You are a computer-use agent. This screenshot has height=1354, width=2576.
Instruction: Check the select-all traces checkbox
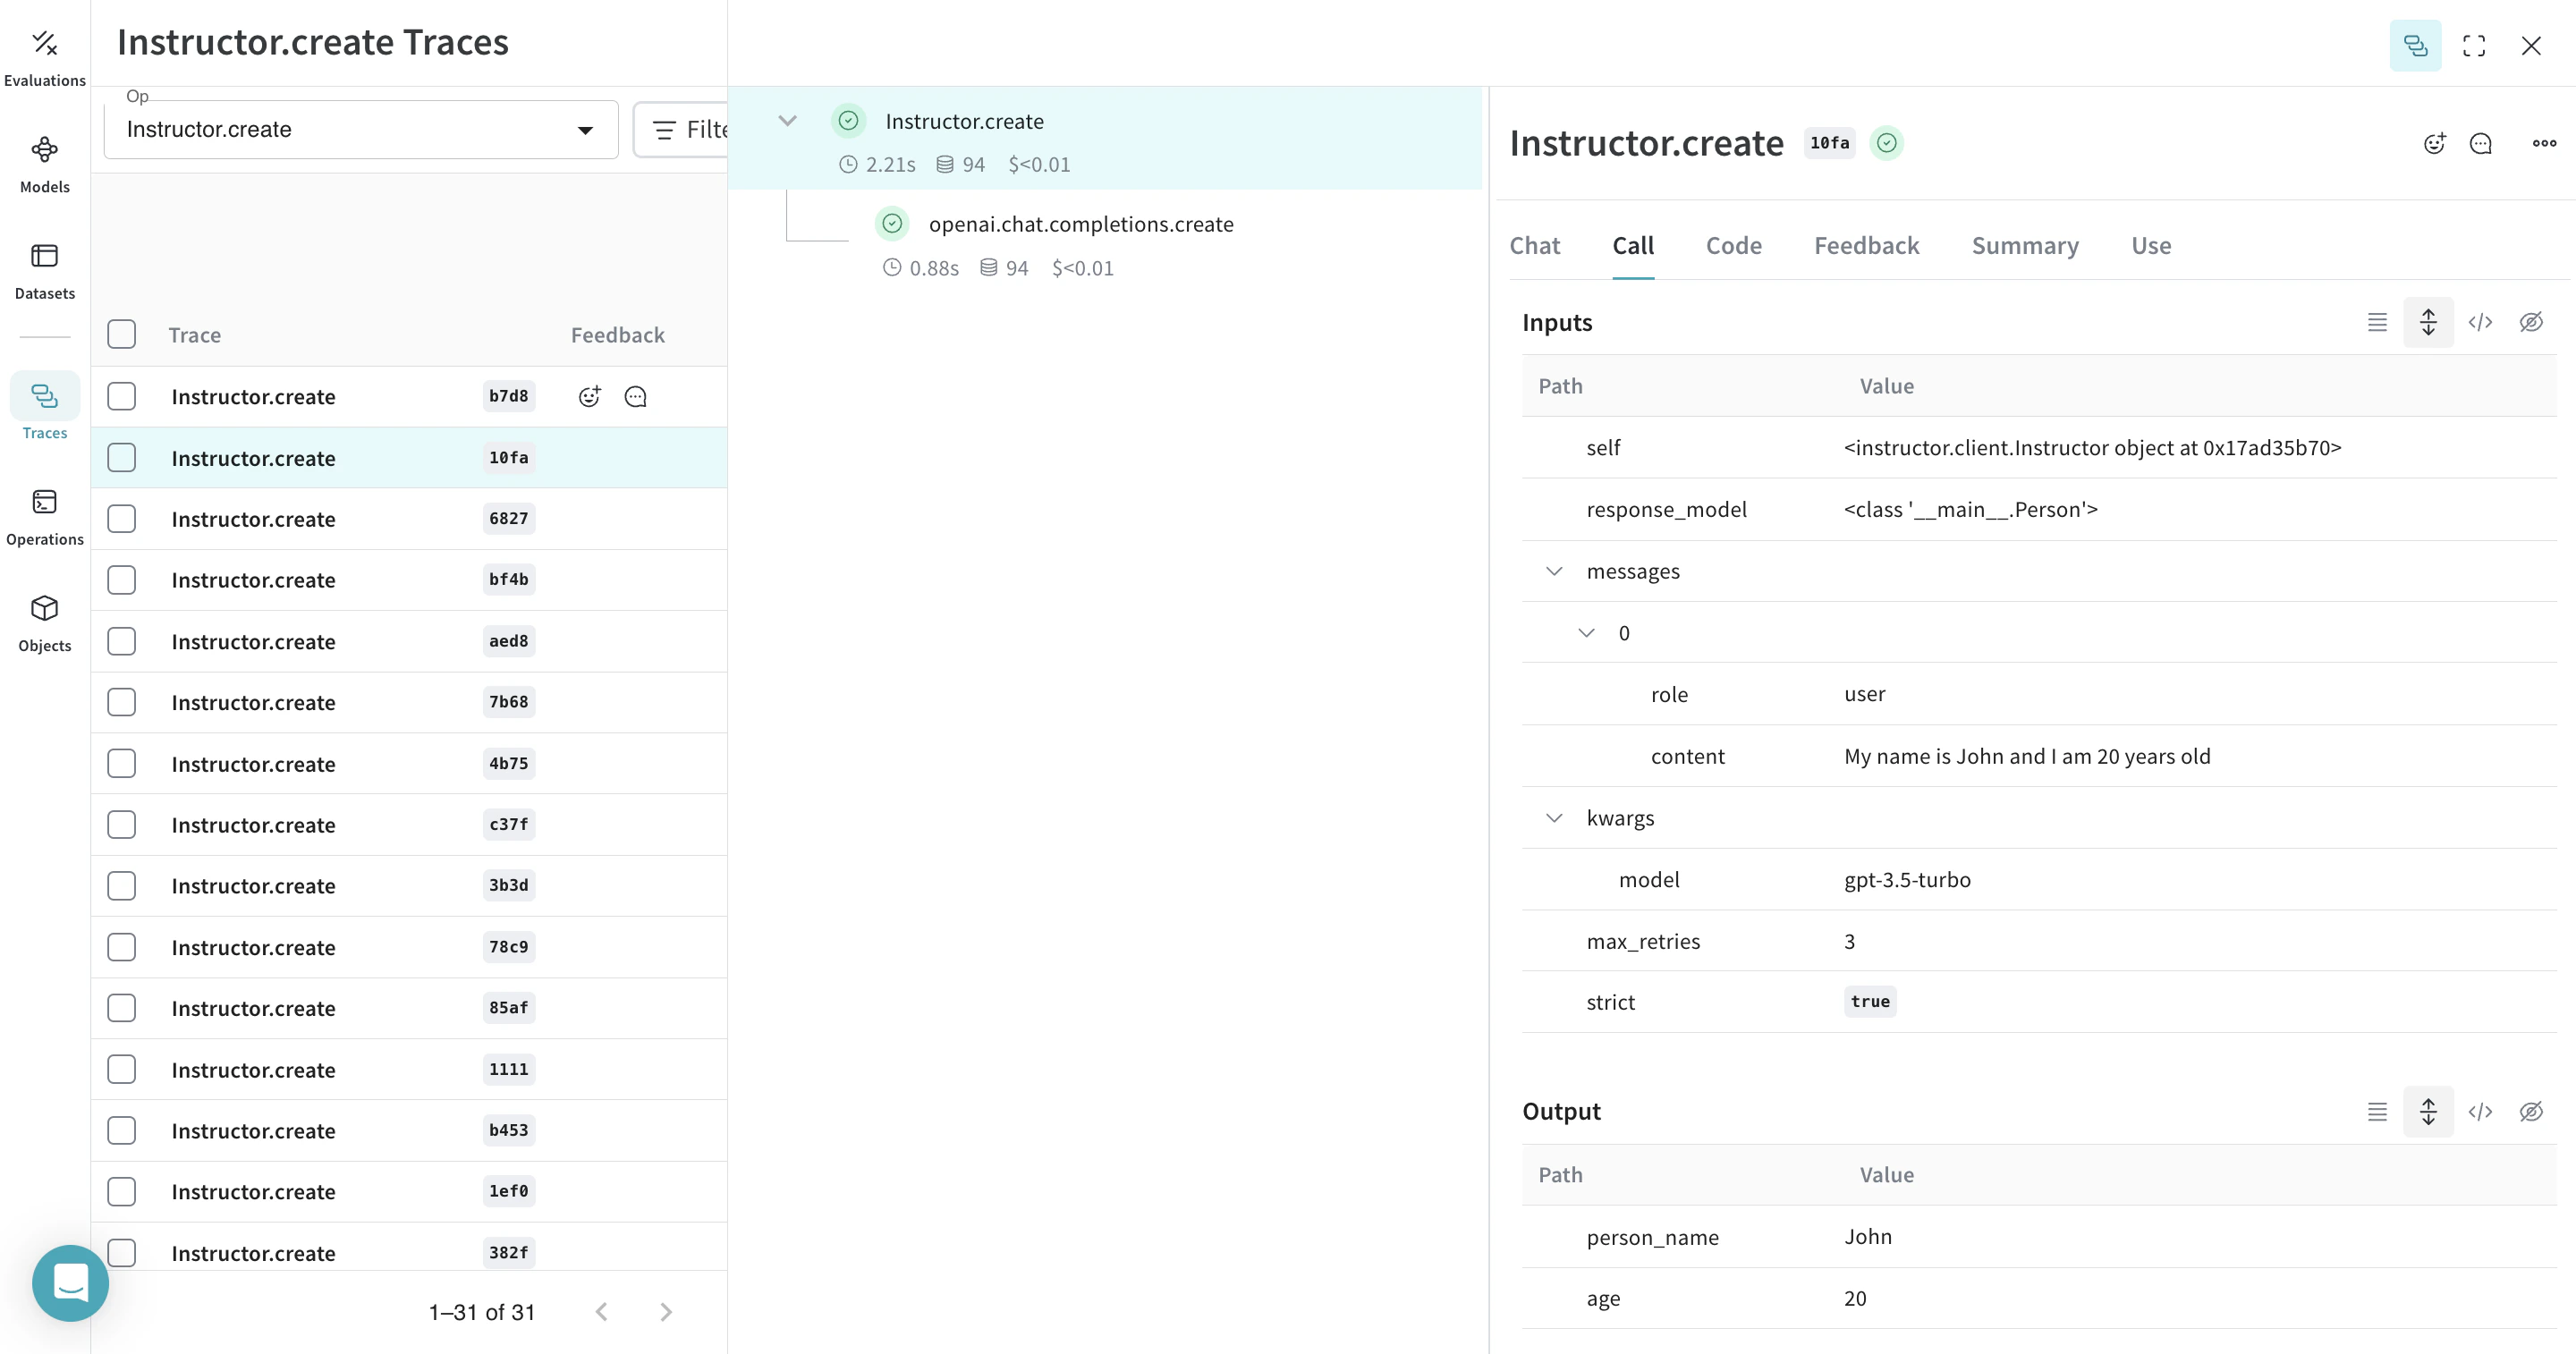(121, 334)
